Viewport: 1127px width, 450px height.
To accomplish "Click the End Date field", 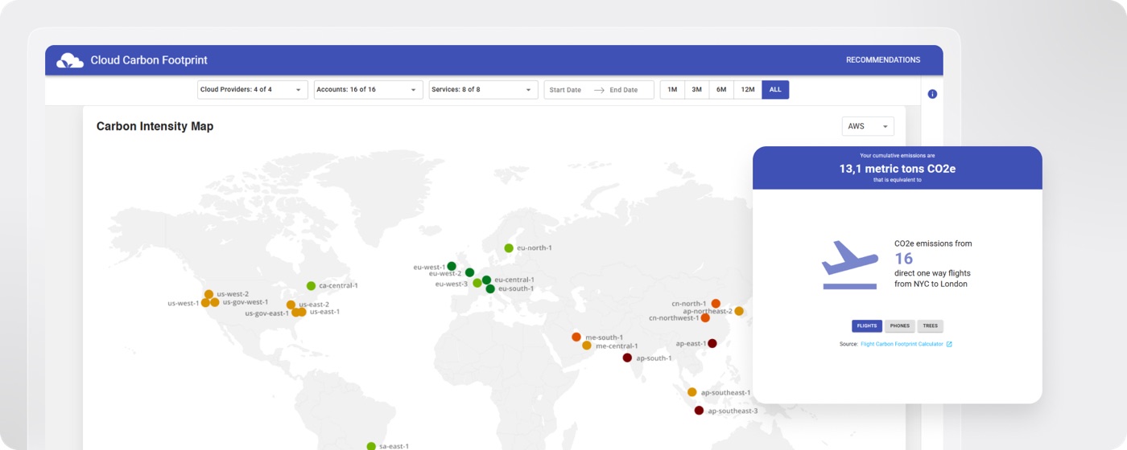I will pyautogui.click(x=624, y=90).
